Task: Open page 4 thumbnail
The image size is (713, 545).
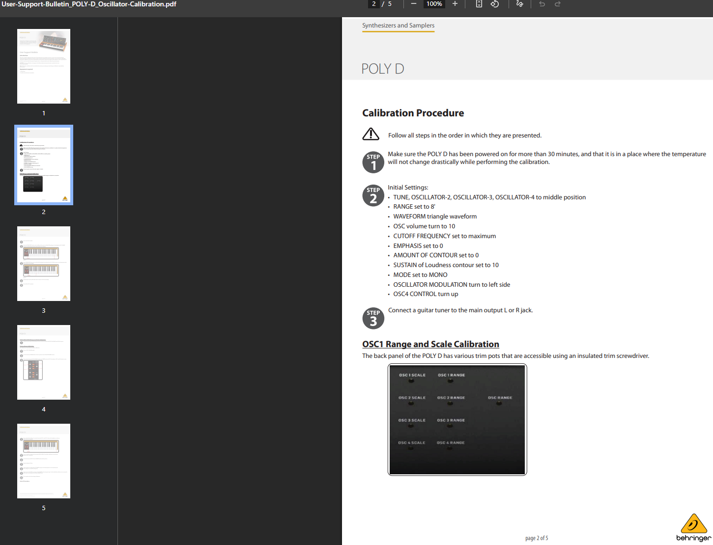Action: [x=44, y=362]
